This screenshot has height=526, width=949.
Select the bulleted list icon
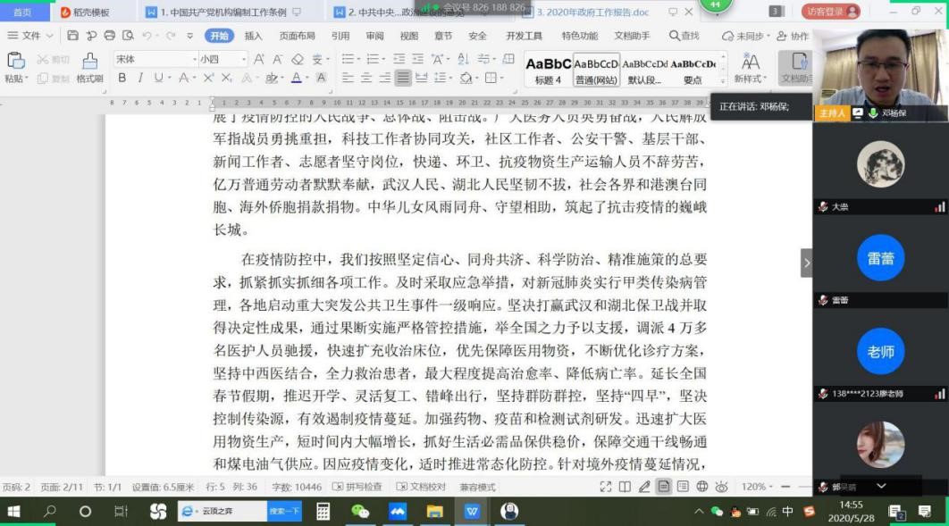click(347, 57)
